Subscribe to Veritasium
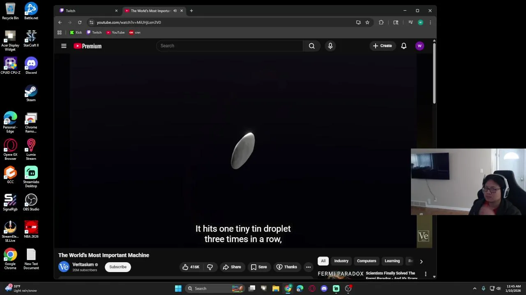Screen dimensions: 526x295 [118, 267]
